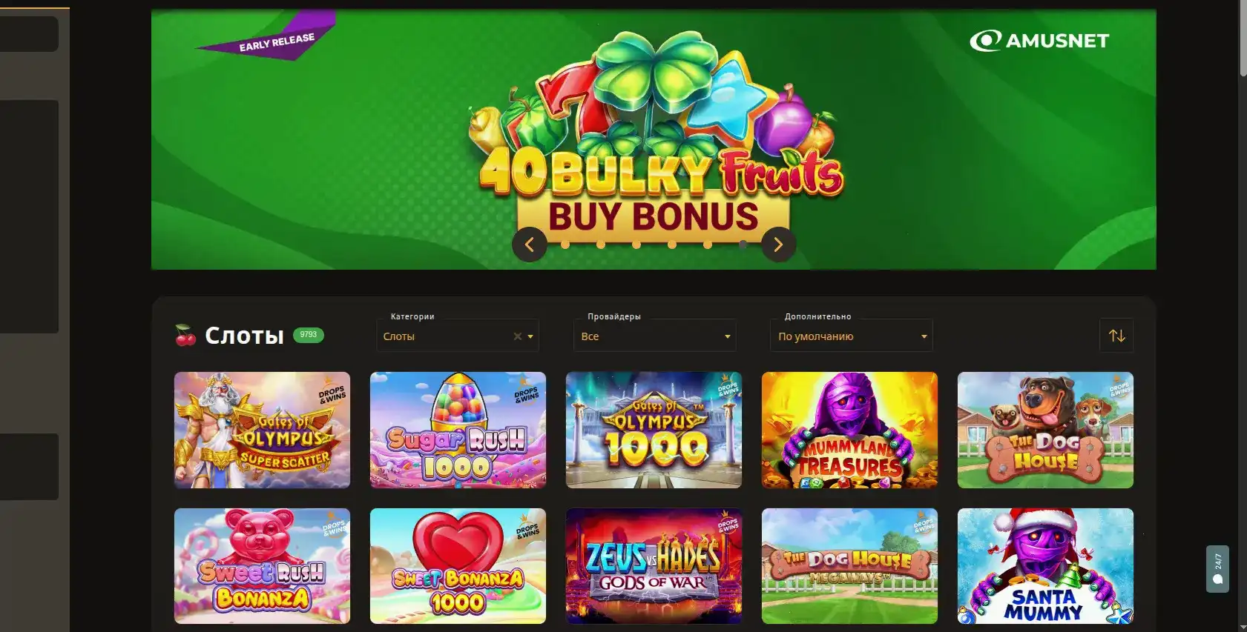Select the first carousel dot indicator

coord(565,245)
